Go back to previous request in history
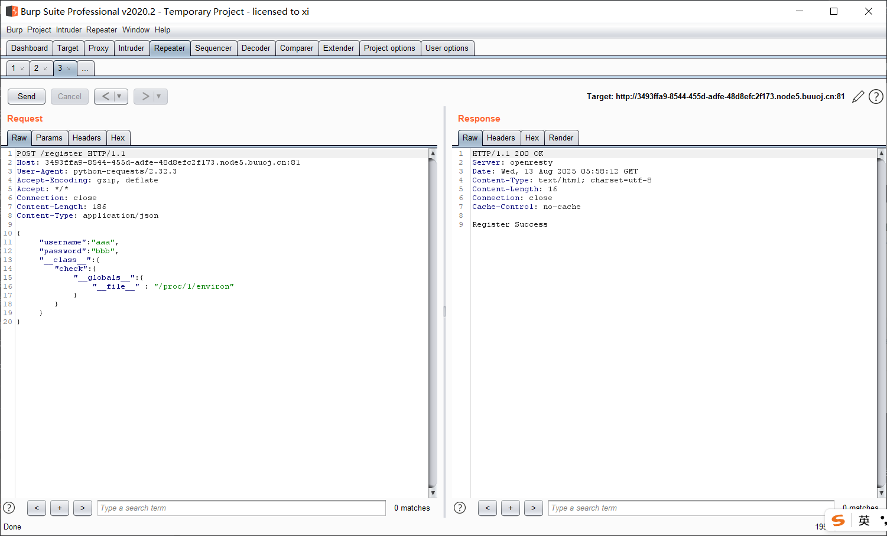 tap(105, 96)
